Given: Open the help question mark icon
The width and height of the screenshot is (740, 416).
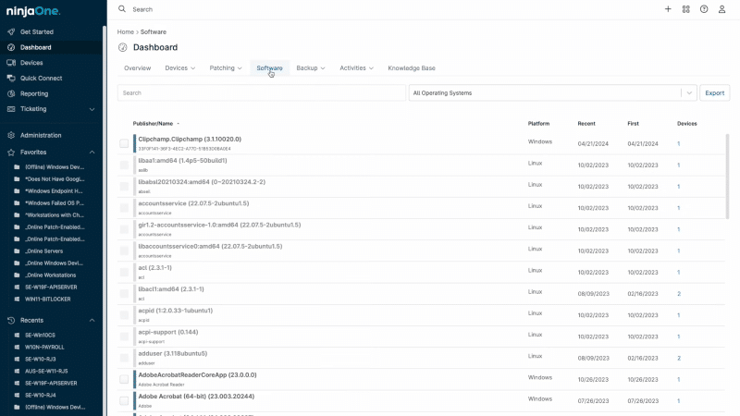Looking at the screenshot, I should point(704,9).
